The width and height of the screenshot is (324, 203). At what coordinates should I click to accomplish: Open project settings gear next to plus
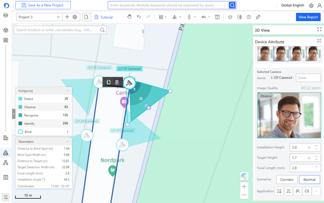75,17
